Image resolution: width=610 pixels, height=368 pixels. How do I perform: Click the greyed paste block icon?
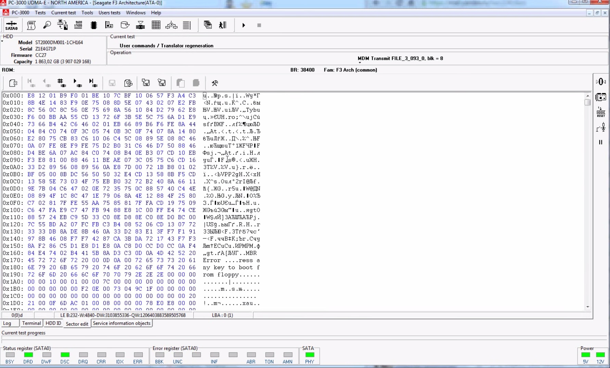pyautogui.click(x=196, y=83)
